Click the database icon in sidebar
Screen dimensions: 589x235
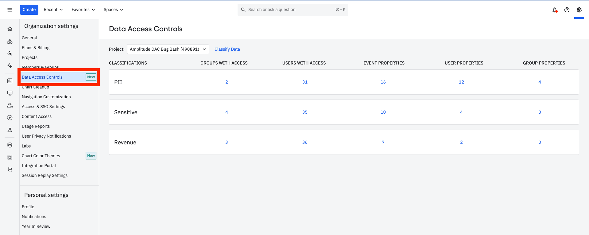(x=10, y=145)
